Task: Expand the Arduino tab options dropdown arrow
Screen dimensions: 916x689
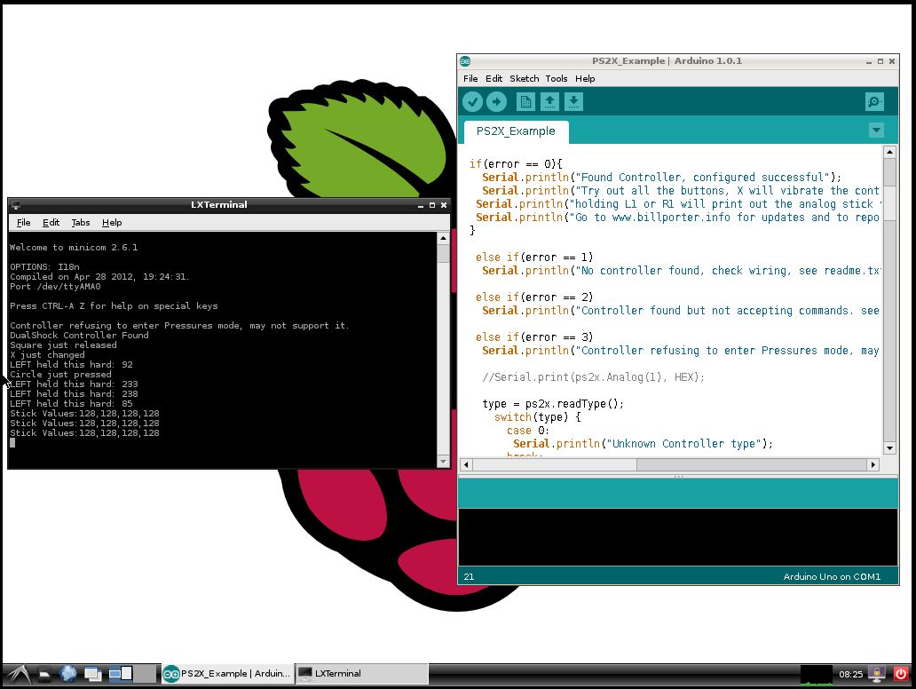Action: (x=876, y=131)
